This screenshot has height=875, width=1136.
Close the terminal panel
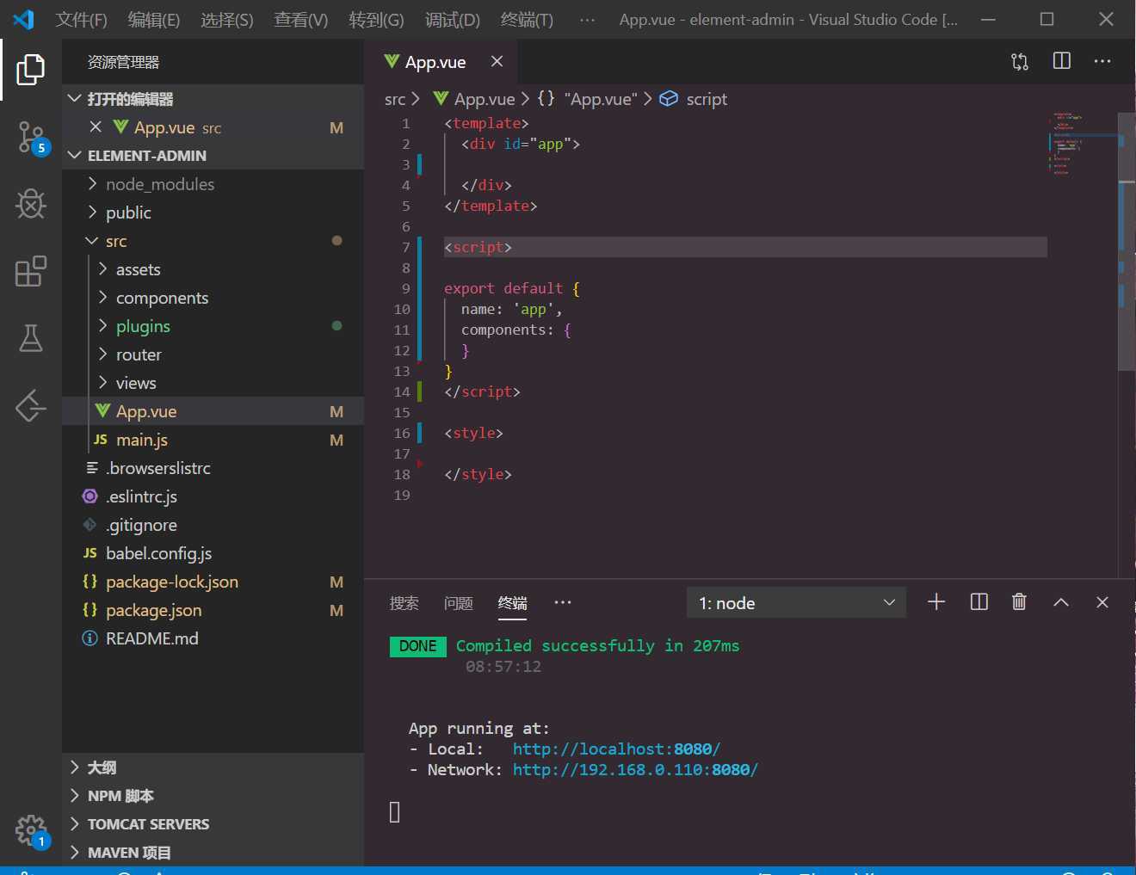click(1102, 602)
